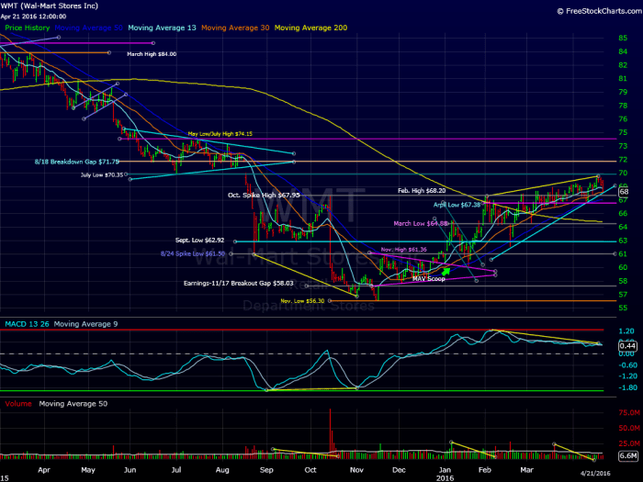
Task: Click the Moving Average 200 legend label
Action: coord(310,28)
